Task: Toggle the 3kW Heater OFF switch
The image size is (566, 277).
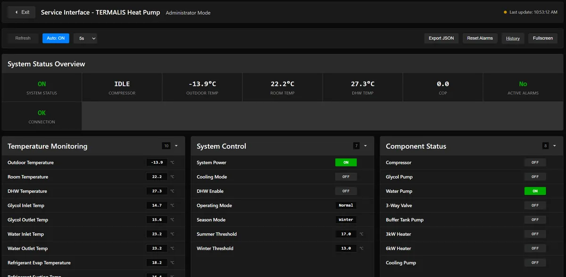Action: coord(535,234)
